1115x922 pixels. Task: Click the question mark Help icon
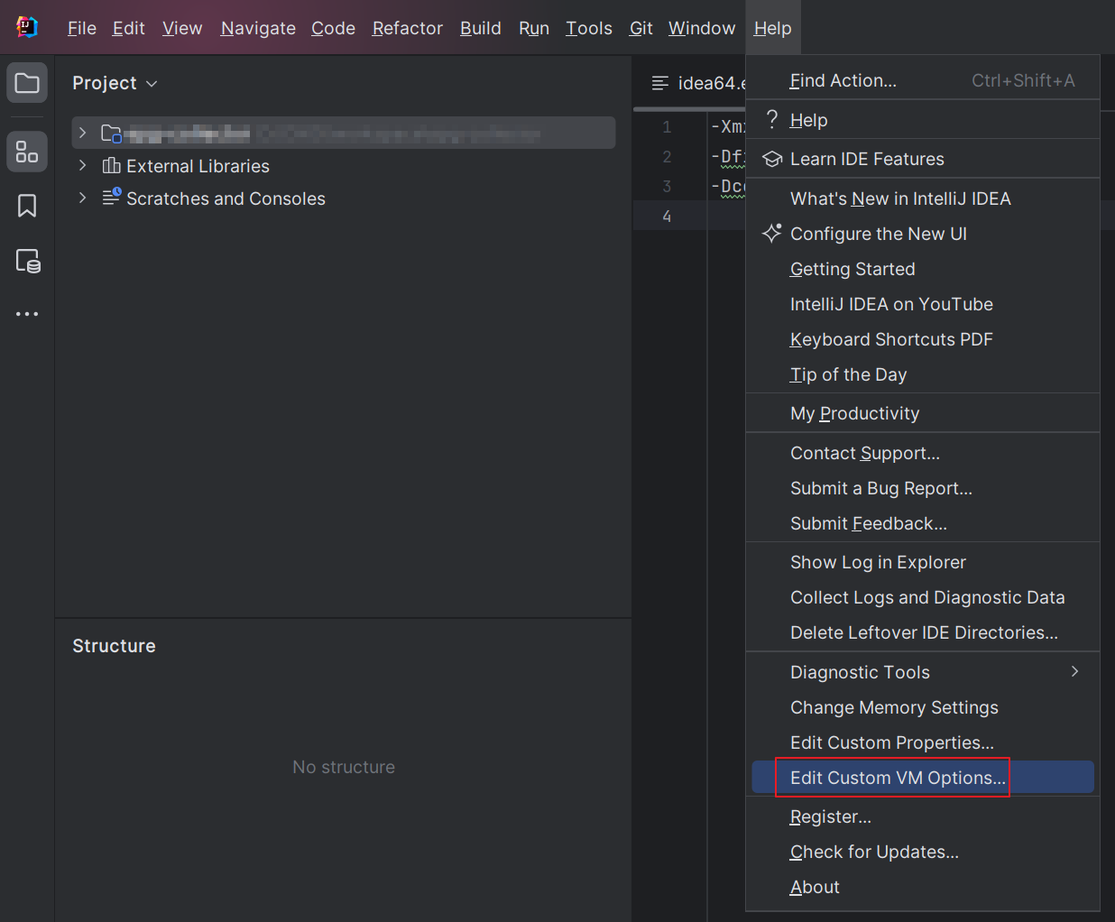[x=772, y=119]
